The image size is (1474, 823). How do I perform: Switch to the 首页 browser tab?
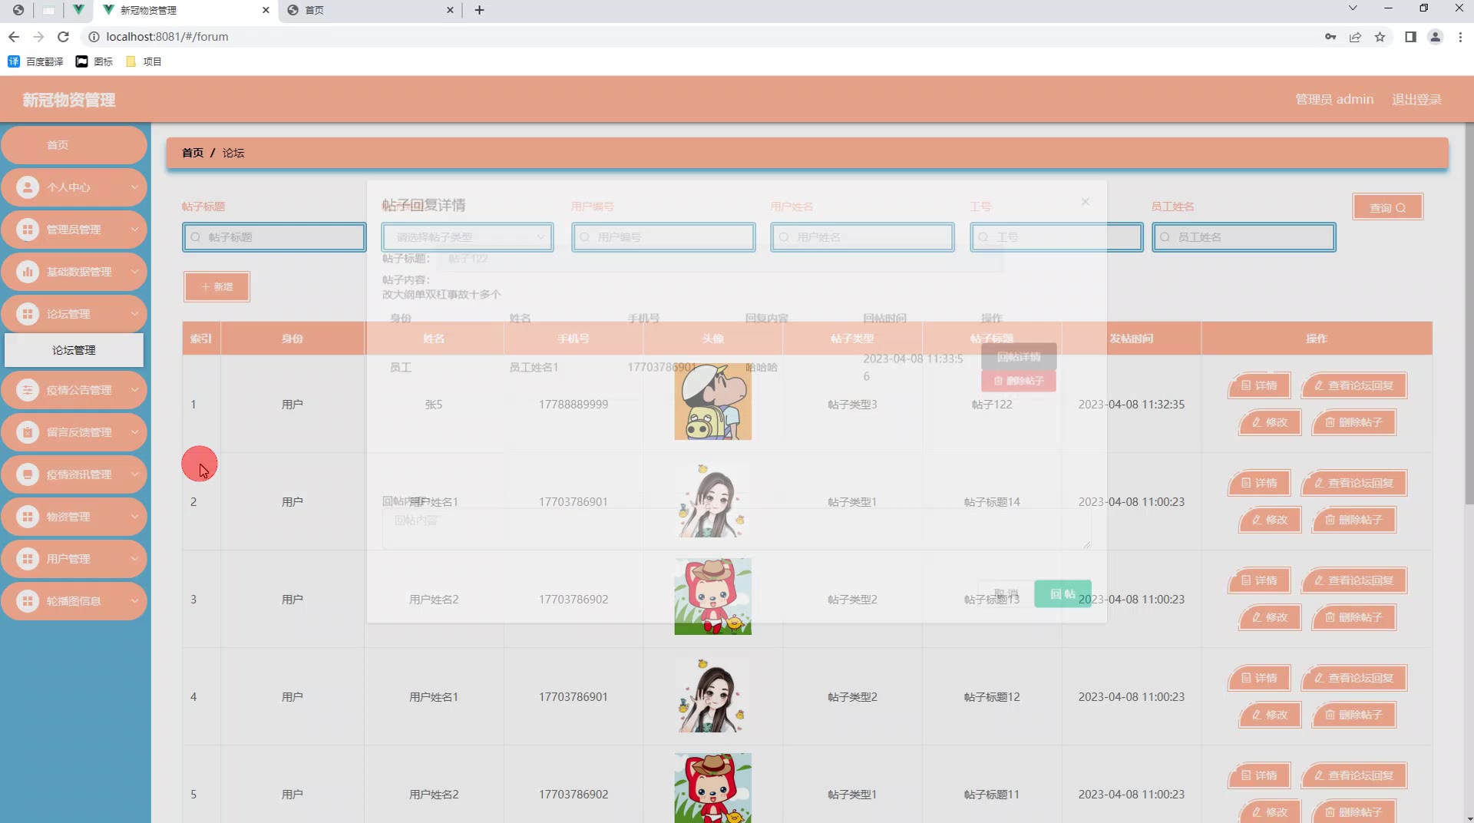click(370, 10)
